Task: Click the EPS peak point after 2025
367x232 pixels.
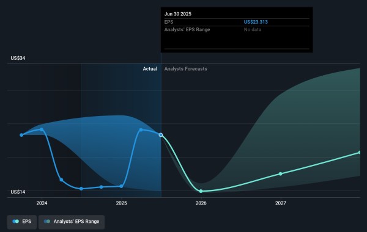Action: (141, 129)
